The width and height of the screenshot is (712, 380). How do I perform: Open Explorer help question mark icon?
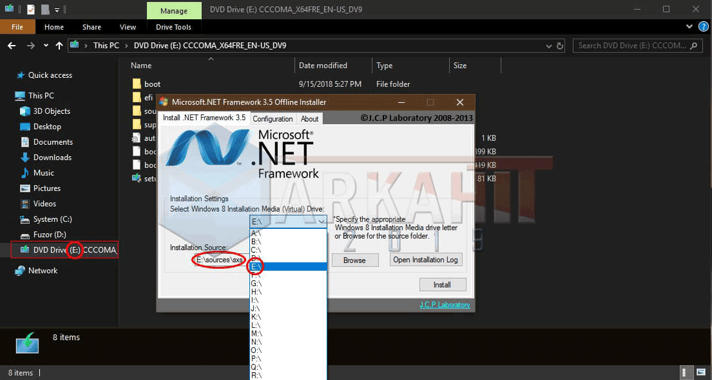pos(704,27)
